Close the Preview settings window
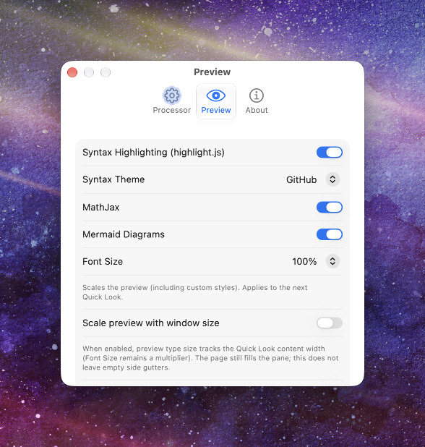This screenshot has width=425, height=447. 72,72
